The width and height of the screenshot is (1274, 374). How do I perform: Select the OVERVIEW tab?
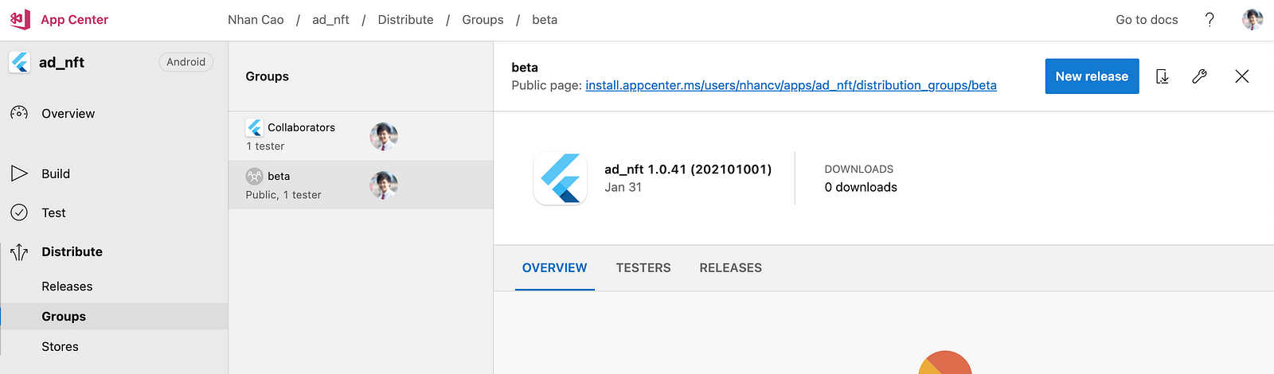click(x=555, y=268)
